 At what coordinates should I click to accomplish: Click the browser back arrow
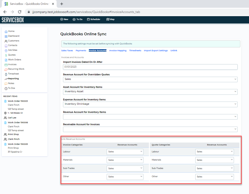[x=5, y=12]
